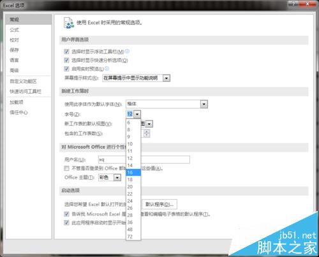This screenshot has width=319, height=257.
Task: Select font size 28 in list
Action: click(x=133, y=215)
